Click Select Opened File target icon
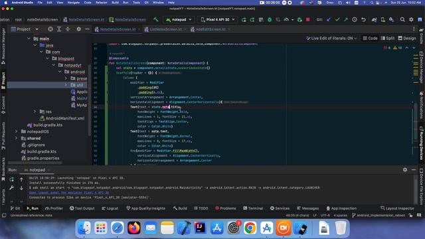Viewport: 425px width, 239px height. click(50, 29)
